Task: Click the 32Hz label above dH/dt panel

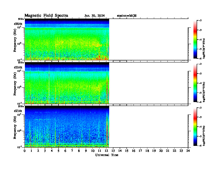Action: 21,19
